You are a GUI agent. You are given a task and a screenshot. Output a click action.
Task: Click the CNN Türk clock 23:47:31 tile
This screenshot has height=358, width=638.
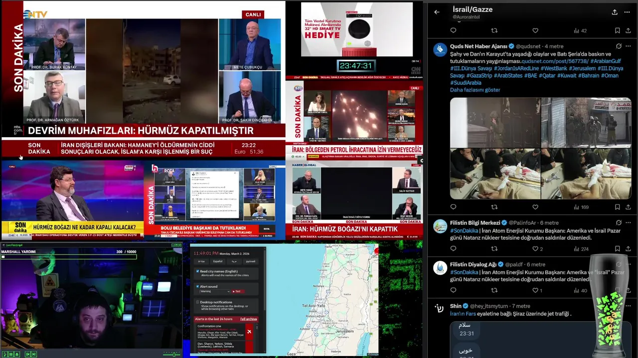coord(356,66)
